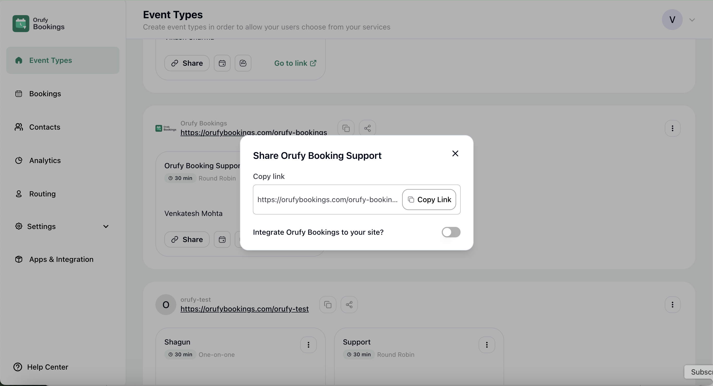The width and height of the screenshot is (713, 386).
Task: Click share icon next to orufy-test link
Action: pos(349,305)
